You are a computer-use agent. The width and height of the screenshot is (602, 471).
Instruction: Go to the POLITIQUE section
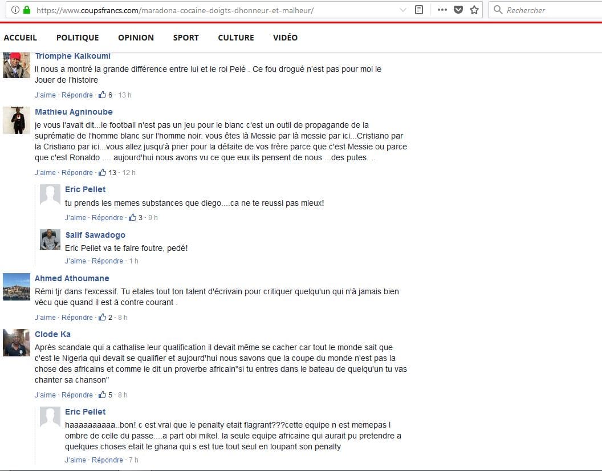[78, 38]
